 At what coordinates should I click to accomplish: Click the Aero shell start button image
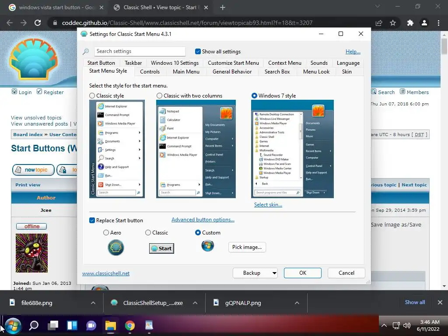pos(115,248)
